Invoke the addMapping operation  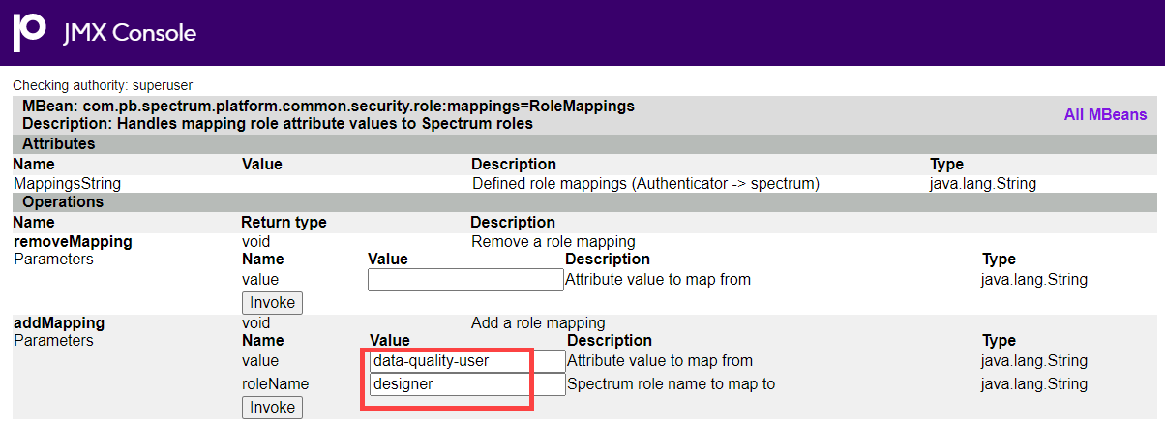(272, 407)
